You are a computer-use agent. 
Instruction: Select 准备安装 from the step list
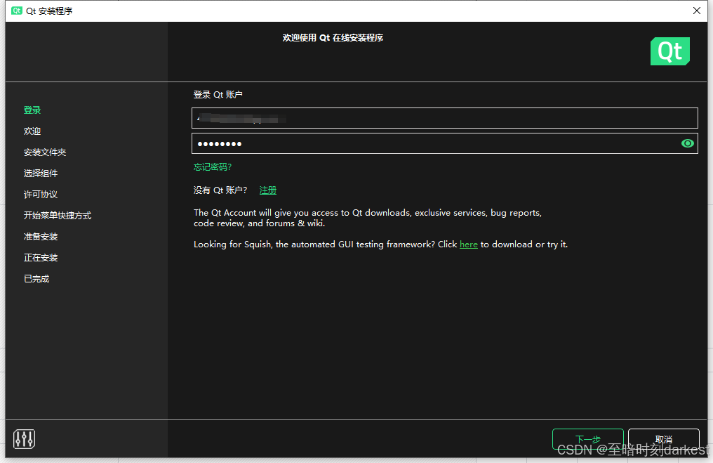[44, 236]
